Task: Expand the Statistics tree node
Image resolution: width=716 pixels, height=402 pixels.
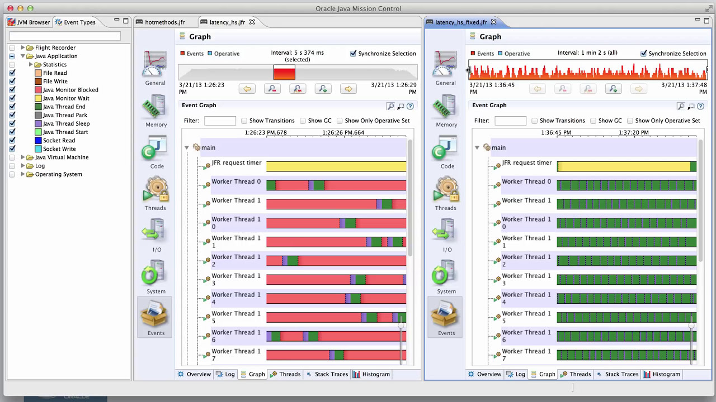Action: [x=31, y=65]
